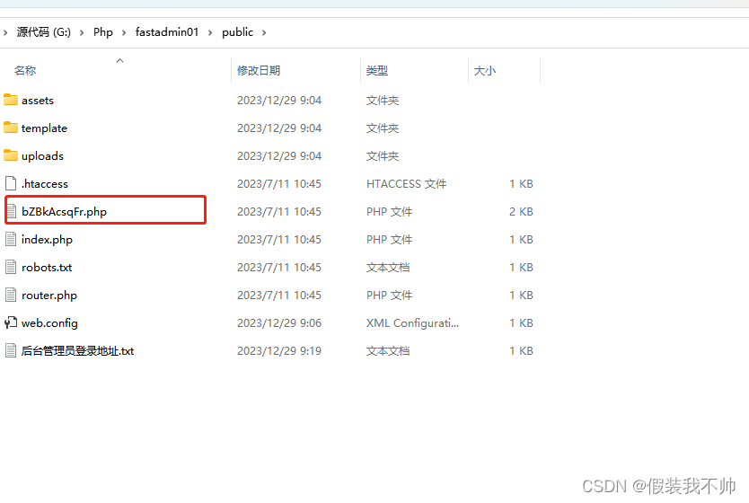
Task: Select the router.php file name
Action: point(49,295)
